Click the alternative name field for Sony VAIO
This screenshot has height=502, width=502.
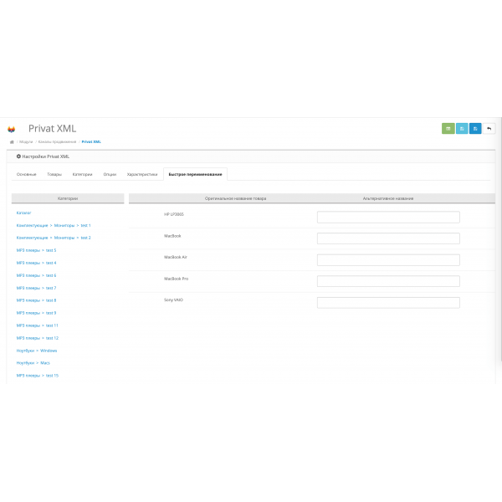pos(388,303)
